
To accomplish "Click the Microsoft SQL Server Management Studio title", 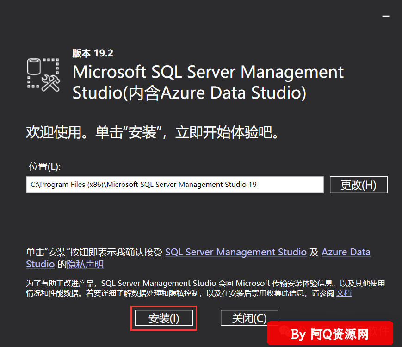I will 208,82.
